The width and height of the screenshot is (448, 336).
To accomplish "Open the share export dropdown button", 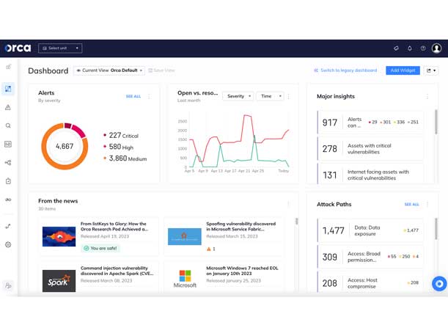I will point(431,70).
